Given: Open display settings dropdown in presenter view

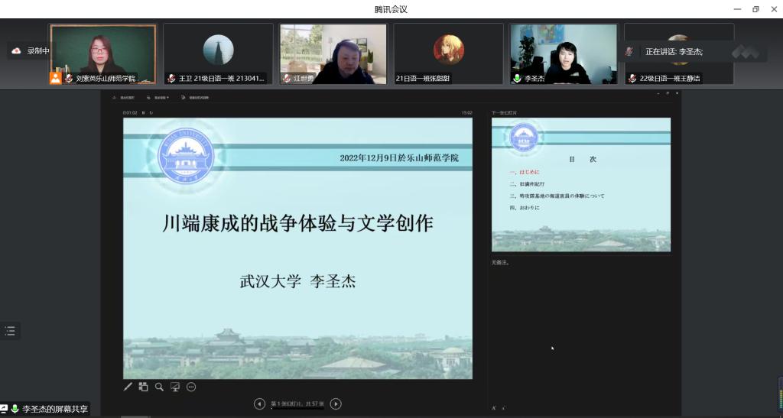Looking at the screenshot, I should pos(158,98).
